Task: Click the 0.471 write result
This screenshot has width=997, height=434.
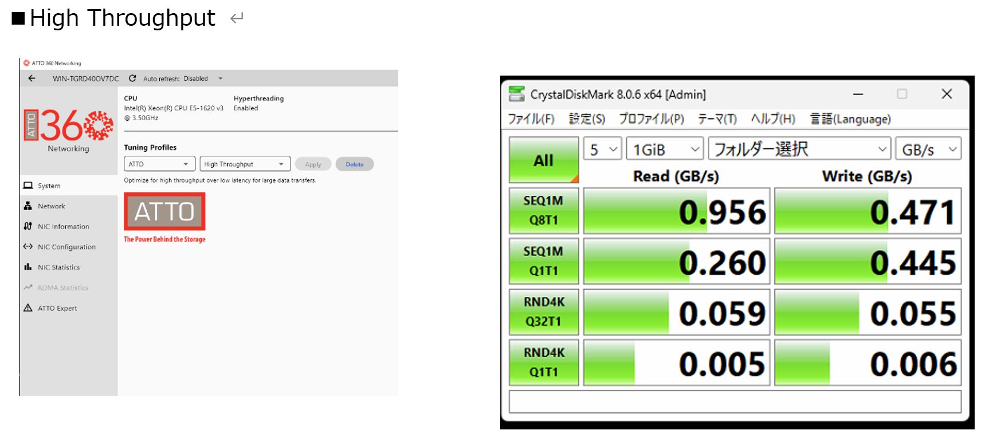Action: 868,211
